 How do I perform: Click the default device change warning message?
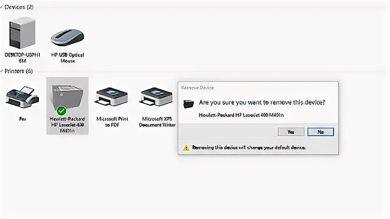[249, 148]
